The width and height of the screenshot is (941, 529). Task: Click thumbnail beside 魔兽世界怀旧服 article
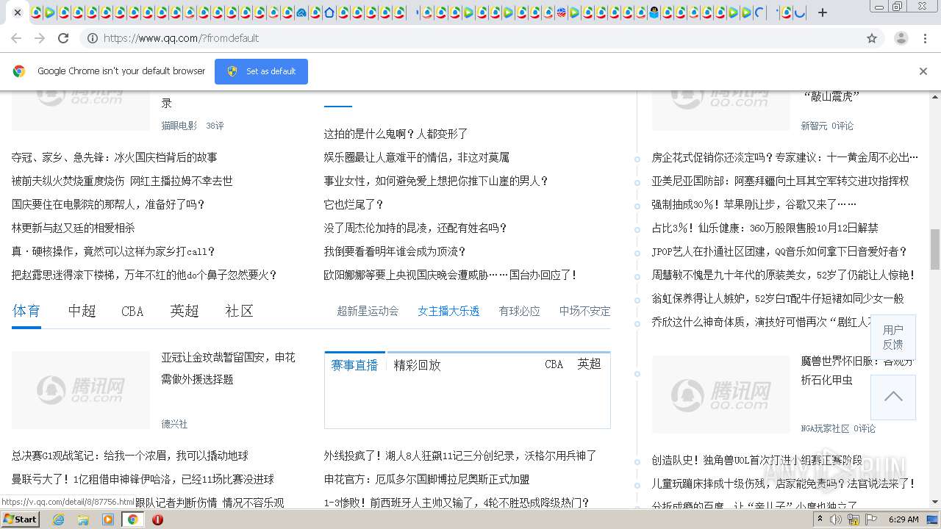click(x=720, y=394)
